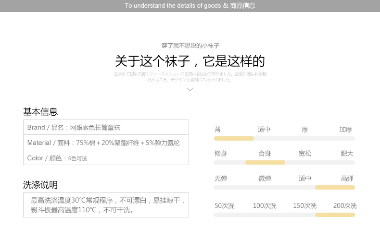Click the Color / 颜色 6色可选 row
The image size is (380, 240).
pos(106,158)
